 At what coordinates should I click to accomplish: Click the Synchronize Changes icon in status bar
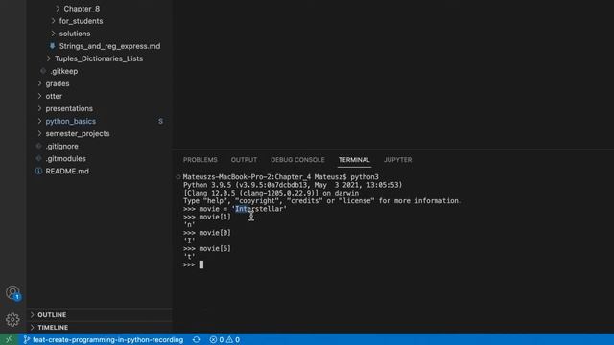click(x=196, y=339)
